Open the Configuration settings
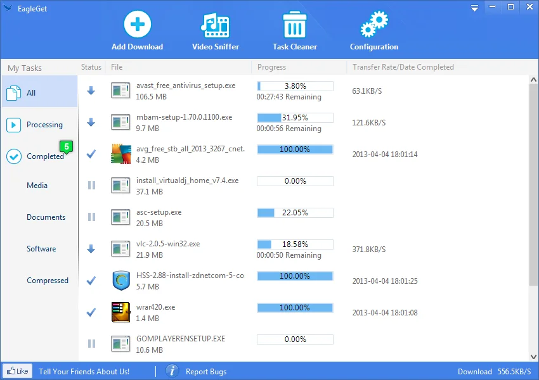Screen dimensions: 539x380 (373, 28)
